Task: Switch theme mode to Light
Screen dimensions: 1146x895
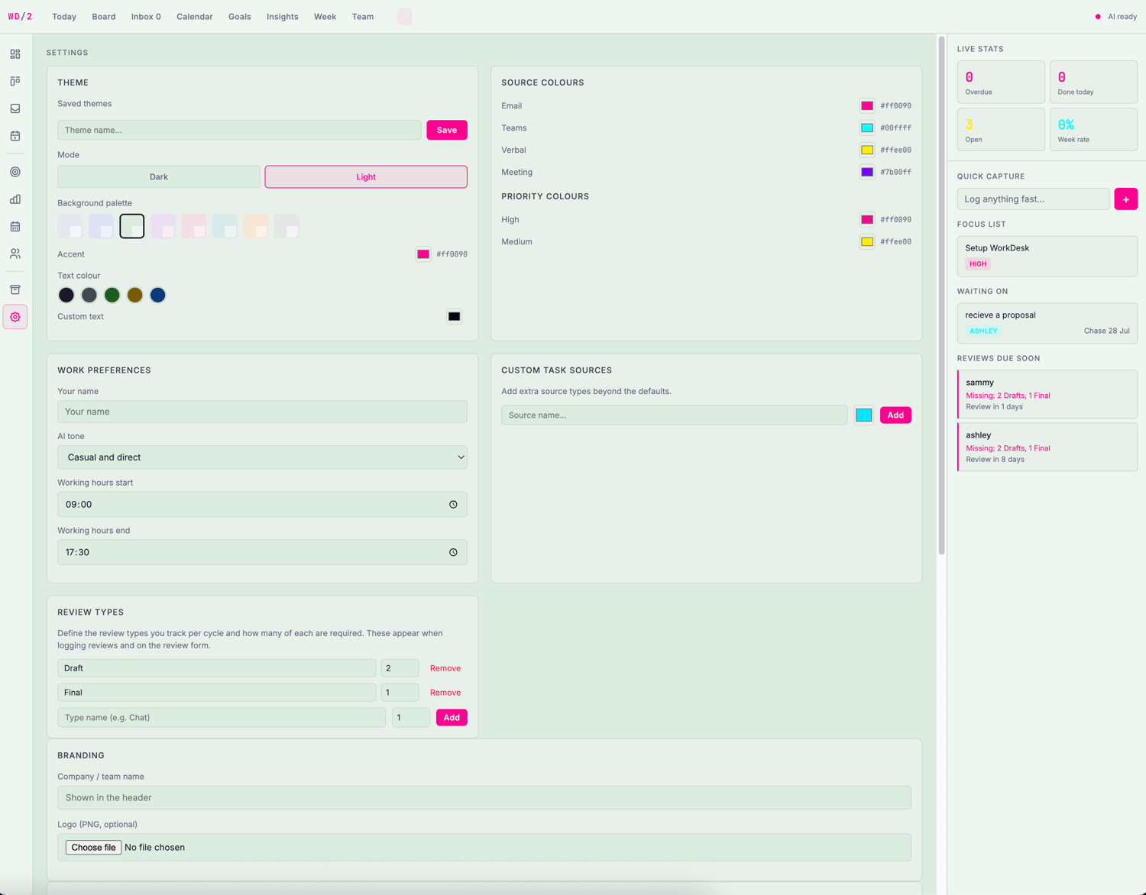Action: [366, 176]
